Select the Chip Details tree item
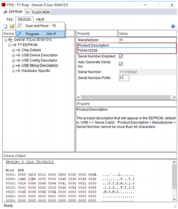 31,50
